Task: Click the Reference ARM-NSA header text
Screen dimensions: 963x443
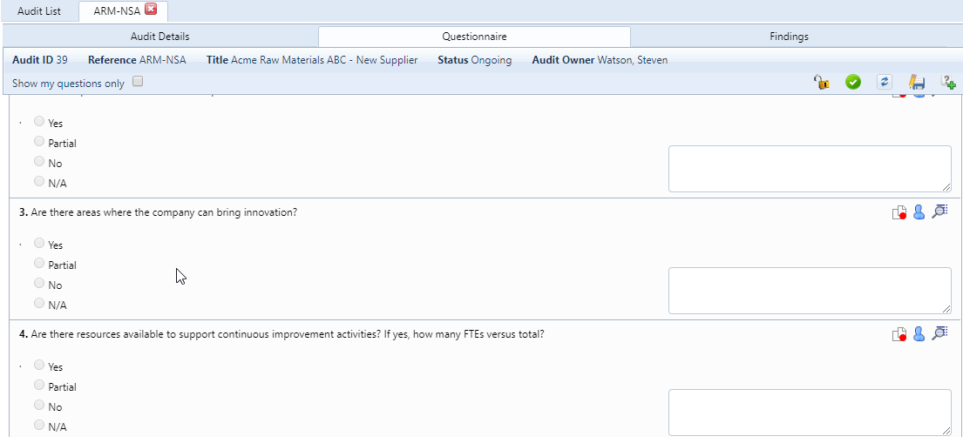Action: [x=137, y=60]
